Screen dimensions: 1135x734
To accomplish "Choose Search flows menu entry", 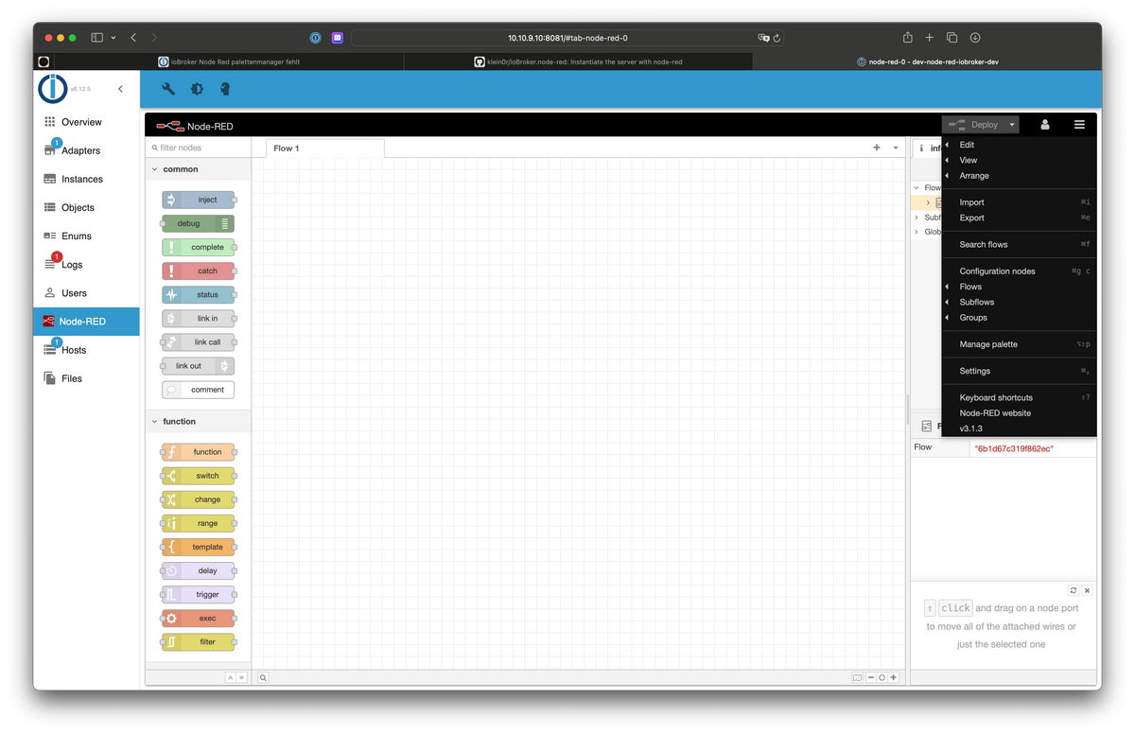I will [1020, 244].
